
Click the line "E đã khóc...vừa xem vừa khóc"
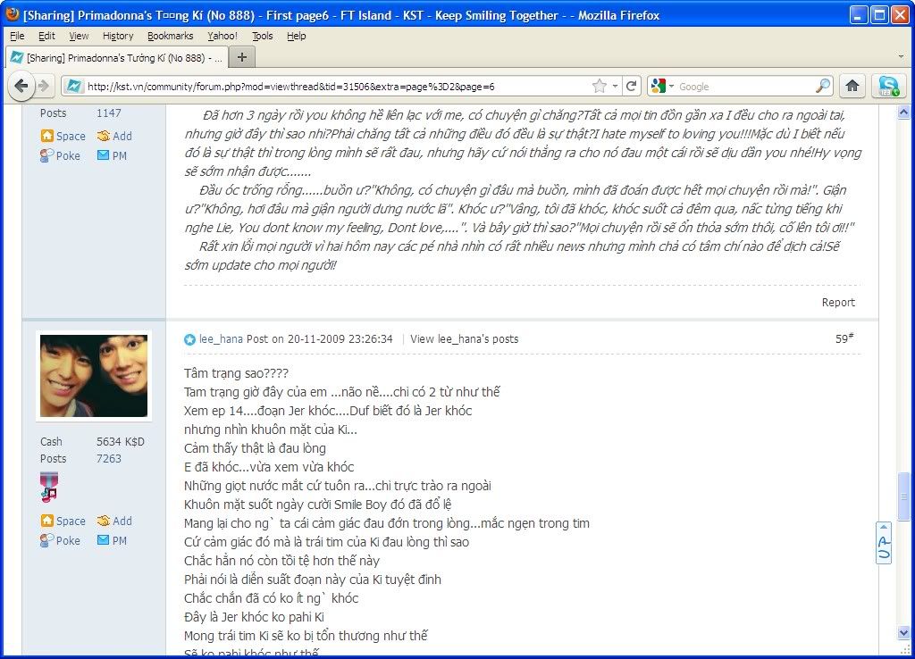click(x=269, y=467)
